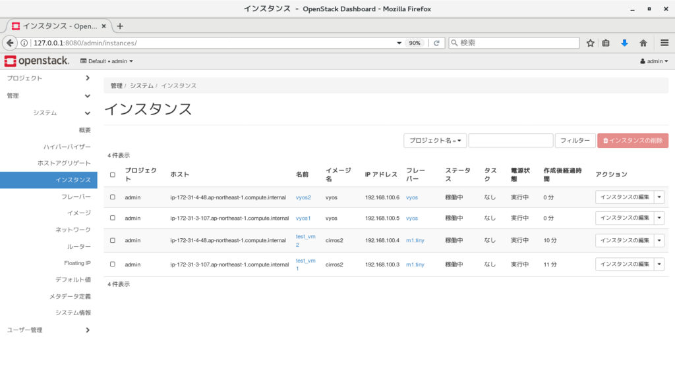Click the OpenStack logo
Screen dimensions: 675x379
(x=37, y=61)
